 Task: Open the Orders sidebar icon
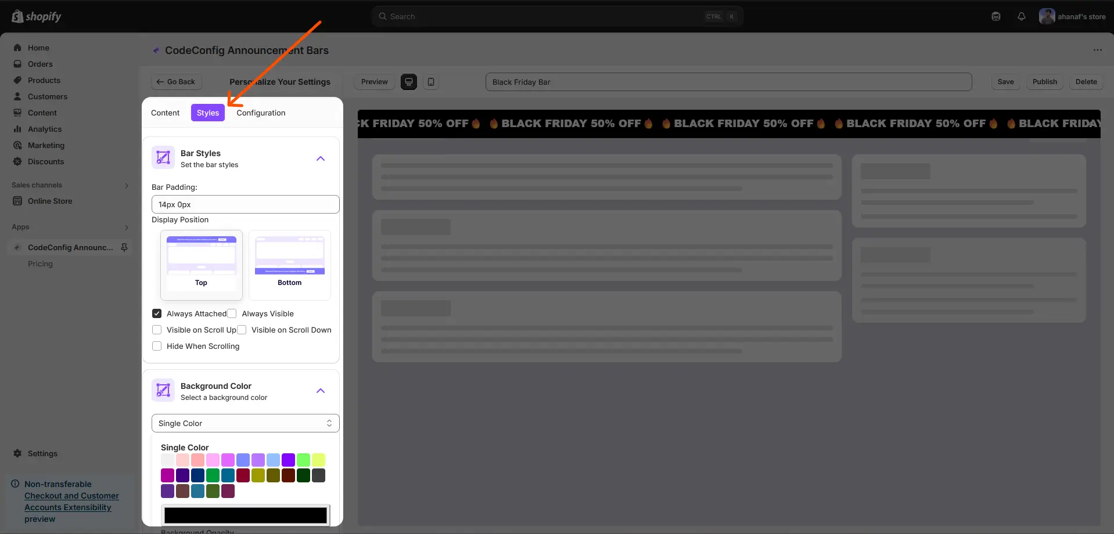tap(17, 64)
